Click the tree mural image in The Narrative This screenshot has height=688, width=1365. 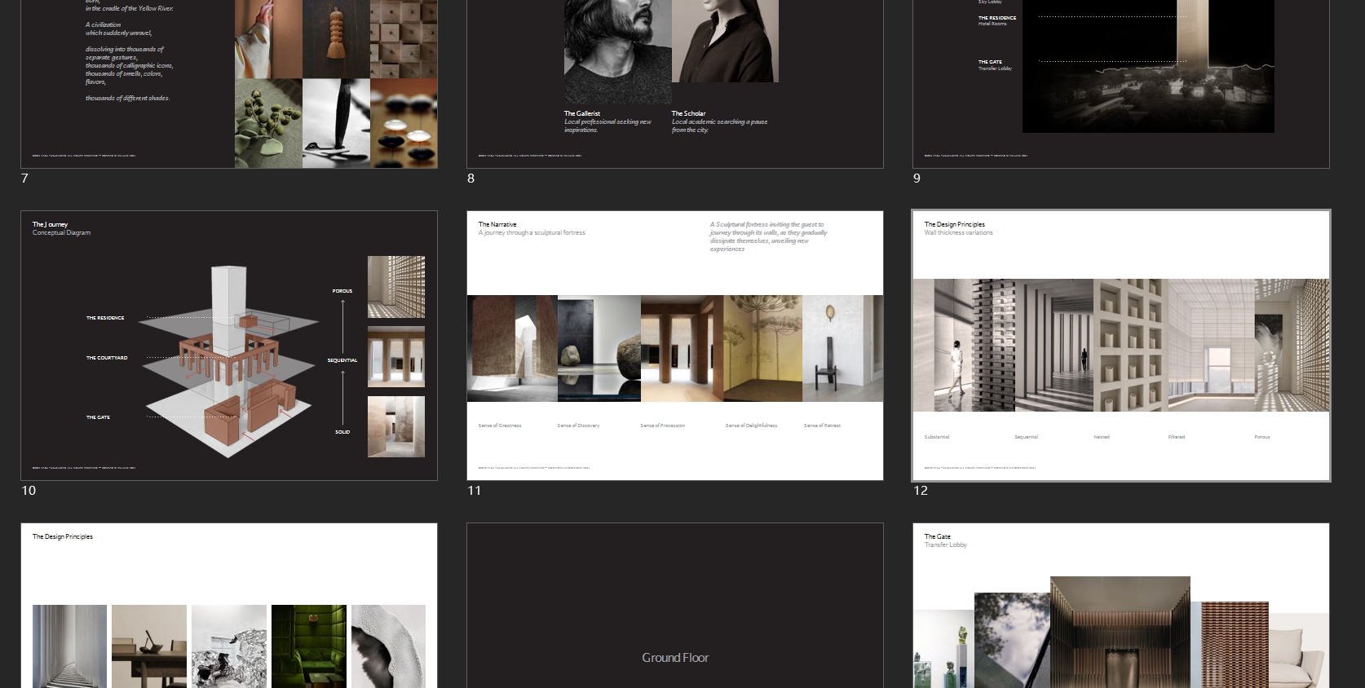pyautogui.click(x=762, y=348)
